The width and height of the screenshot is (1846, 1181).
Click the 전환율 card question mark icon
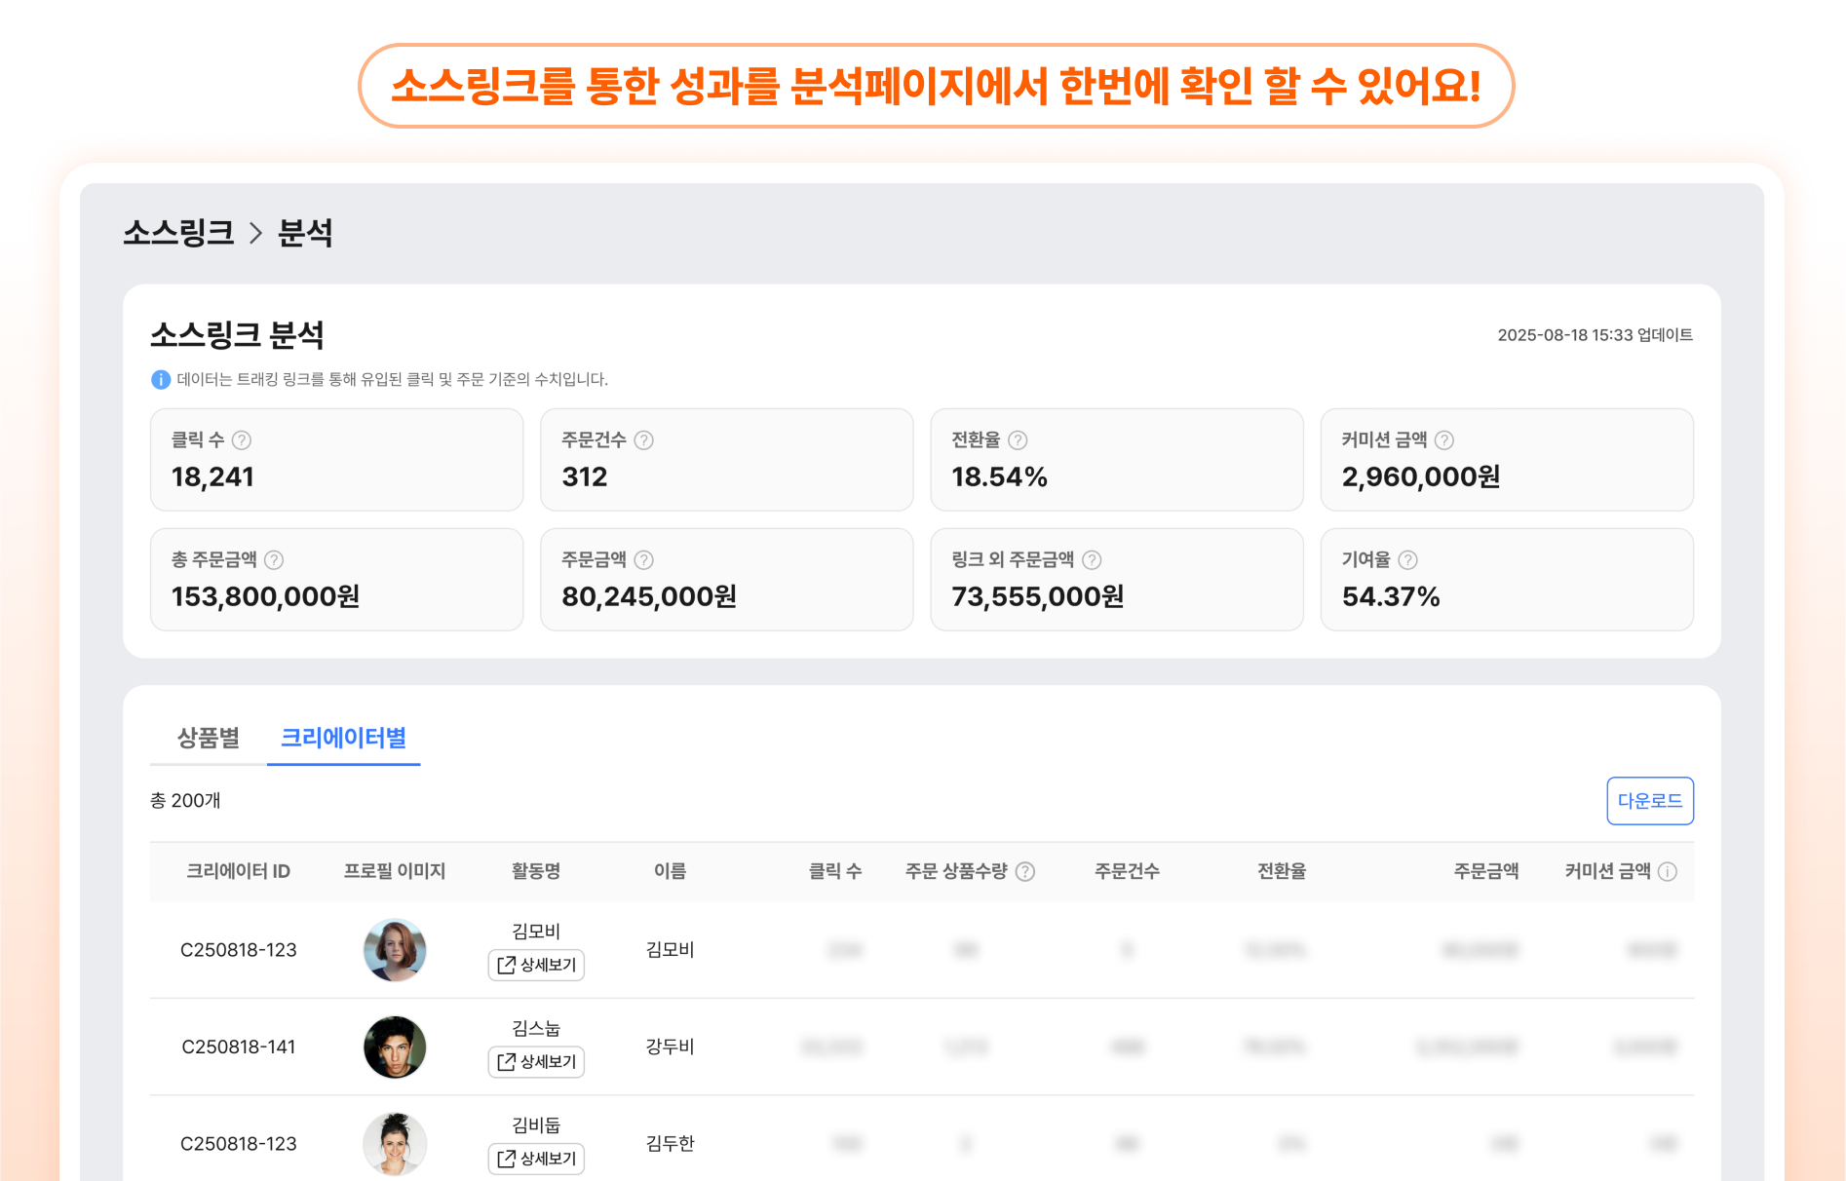(x=1018, y=440)
